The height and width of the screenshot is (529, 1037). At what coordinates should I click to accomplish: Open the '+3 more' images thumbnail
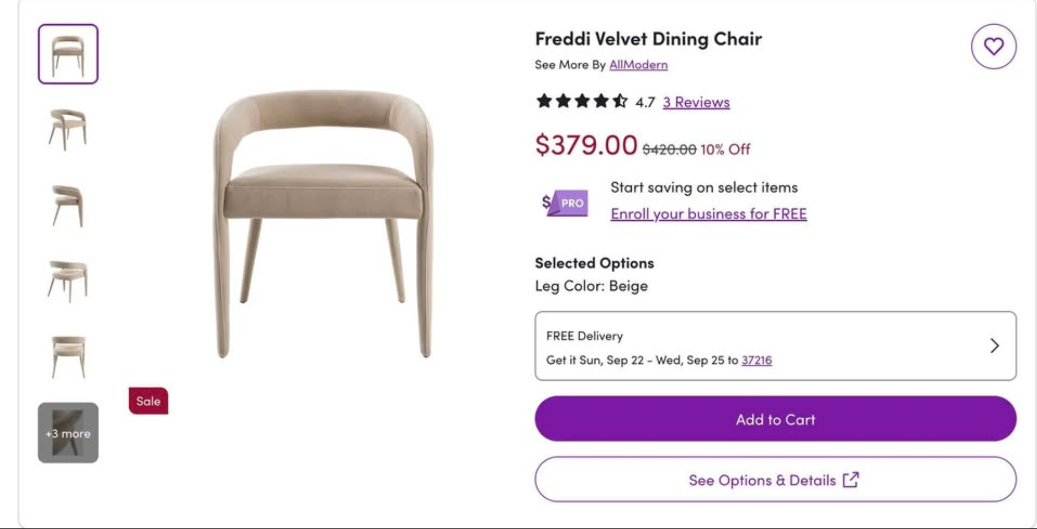pos(68,433)
